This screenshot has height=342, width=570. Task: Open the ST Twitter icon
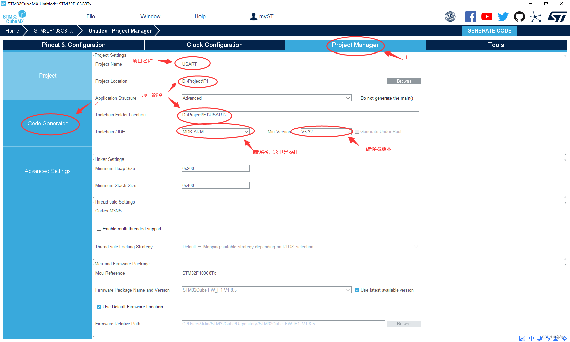tap(503, 17)
